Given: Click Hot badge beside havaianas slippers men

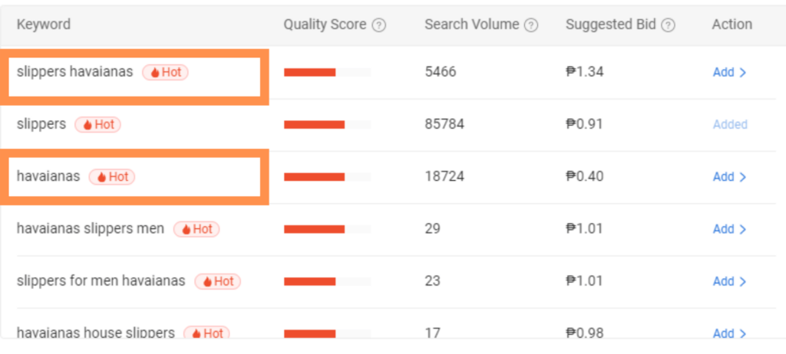Looking at the screenshot, I should click(x=196, y=229).
